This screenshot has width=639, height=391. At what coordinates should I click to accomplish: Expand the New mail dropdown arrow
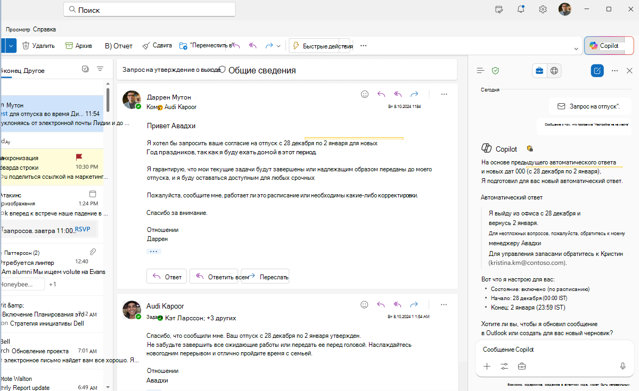tap(11, 46)
